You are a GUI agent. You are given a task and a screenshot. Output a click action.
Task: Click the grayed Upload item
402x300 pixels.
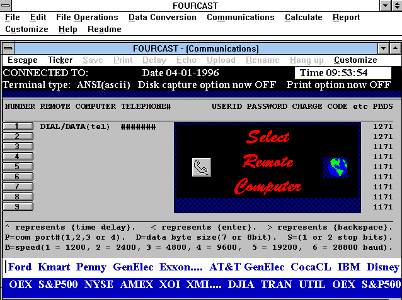(221, 60)
